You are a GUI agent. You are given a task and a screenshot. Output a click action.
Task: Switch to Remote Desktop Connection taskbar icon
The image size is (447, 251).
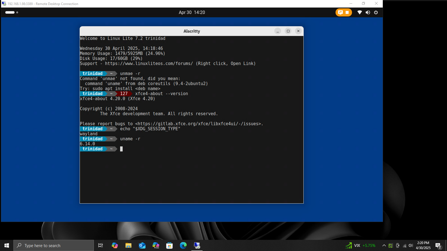tap(197, 245)
